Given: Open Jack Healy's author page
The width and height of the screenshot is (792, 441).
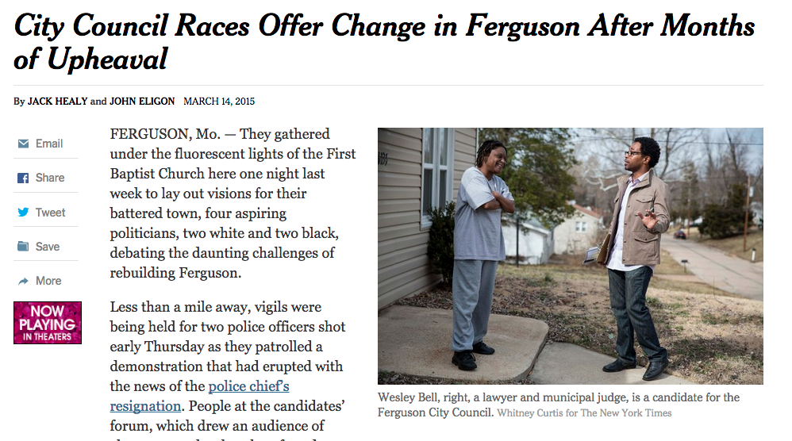Looking at the screenshot, I should (x=57, y=102).
